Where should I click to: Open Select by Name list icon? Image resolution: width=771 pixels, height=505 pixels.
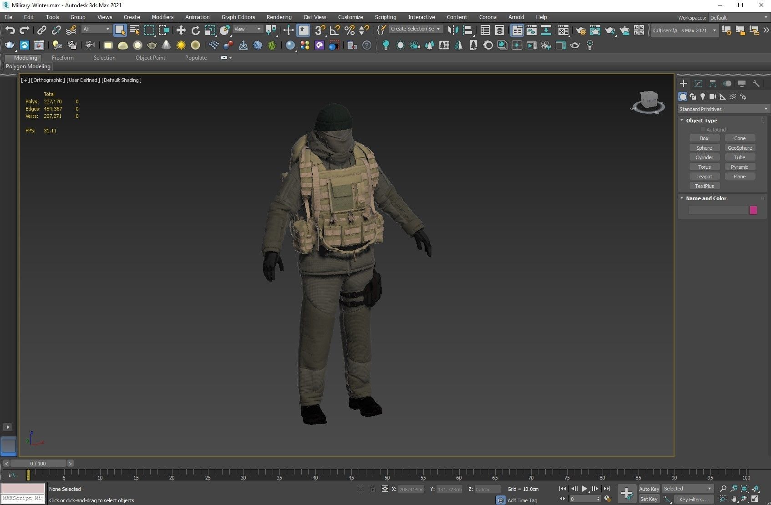[134, 30]
